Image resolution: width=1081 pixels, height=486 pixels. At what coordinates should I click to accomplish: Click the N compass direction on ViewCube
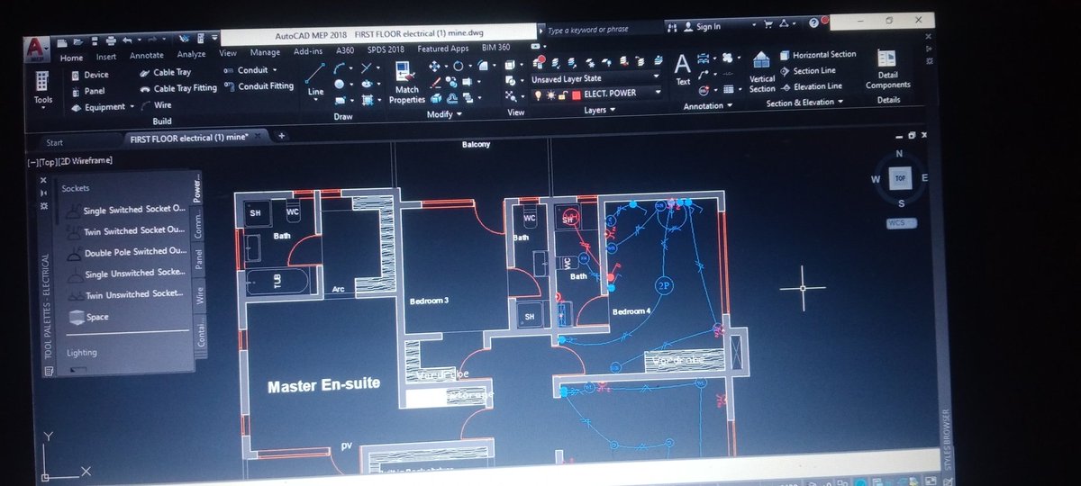click(x=899, y=155)
